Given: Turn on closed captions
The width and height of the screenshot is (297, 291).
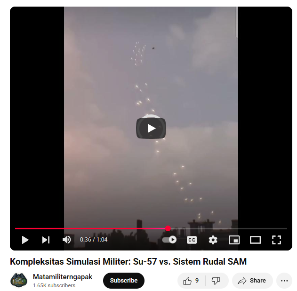Looking at the screenshot, I should [192, 240].
